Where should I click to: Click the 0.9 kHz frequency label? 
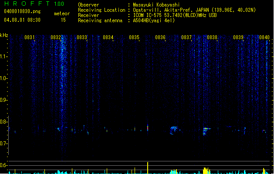pos(3,100)
